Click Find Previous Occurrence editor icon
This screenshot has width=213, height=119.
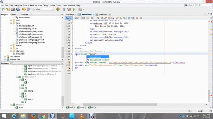(x=102, y=18)
